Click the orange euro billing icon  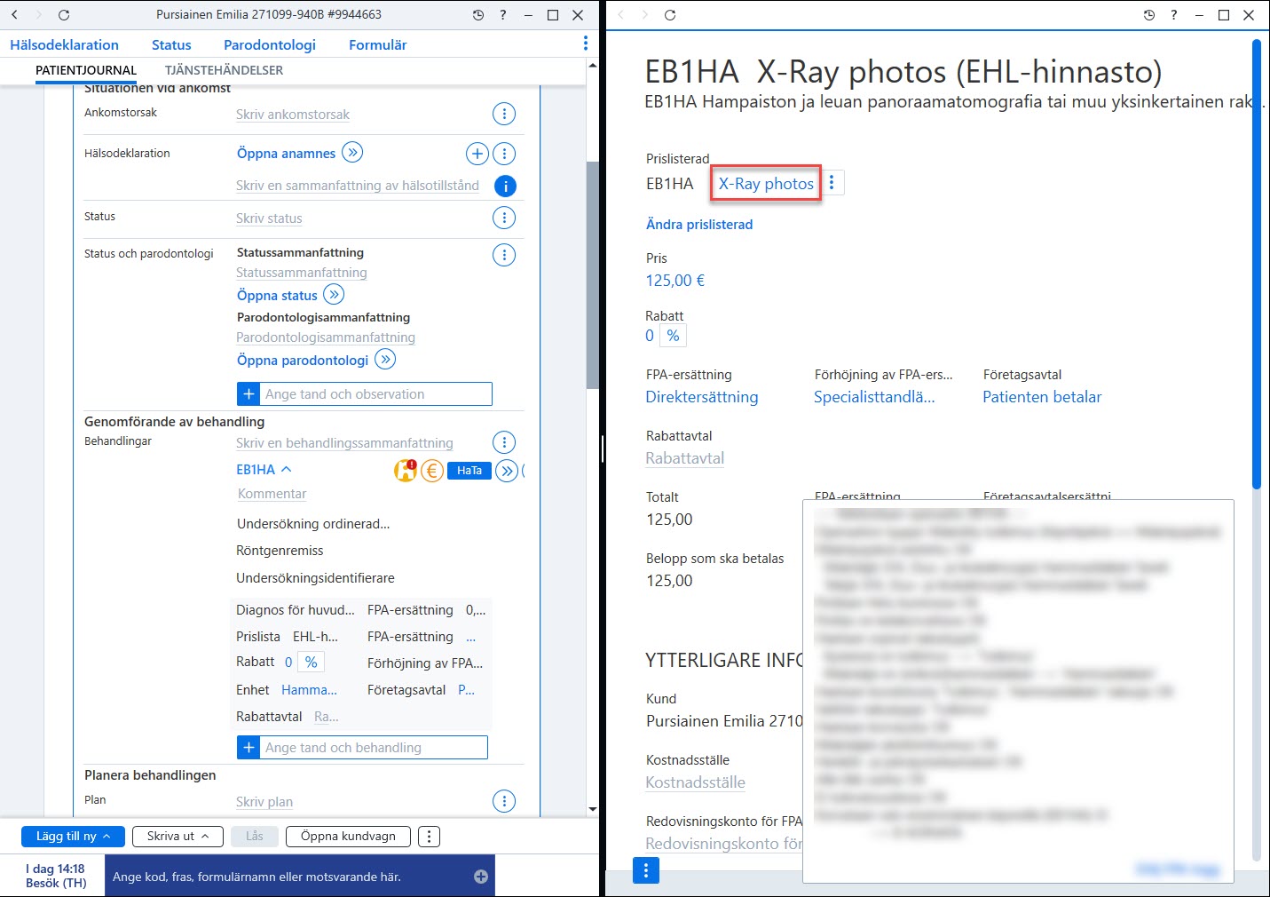click(432, 471)
